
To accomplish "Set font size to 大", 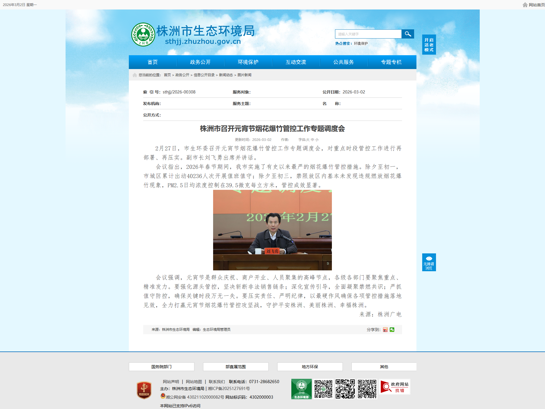I will coord(308,140).
